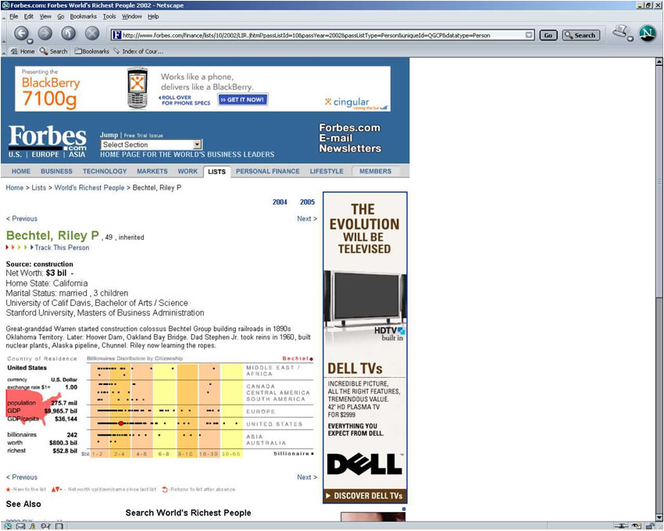Click the Forward navigation arrow button
The image size is (664, 531).
[x=45, y=33]
